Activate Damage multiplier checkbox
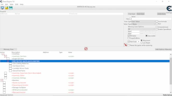172x96 pixels. (4, 87)
